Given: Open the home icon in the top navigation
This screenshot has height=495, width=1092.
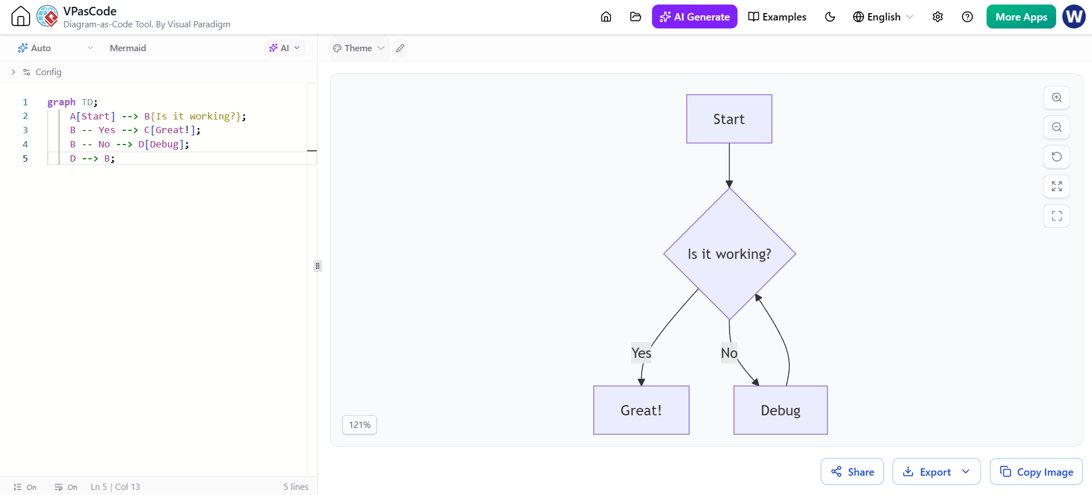Looking at the screenshot, I should pos(606,16).
